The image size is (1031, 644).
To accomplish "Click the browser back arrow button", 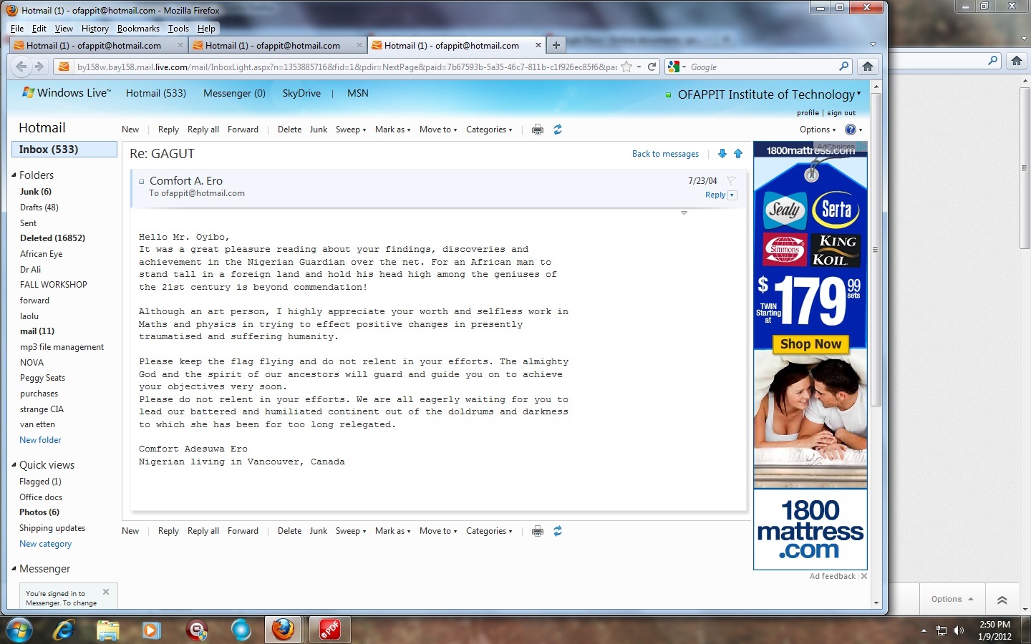I will click(21, 67).
